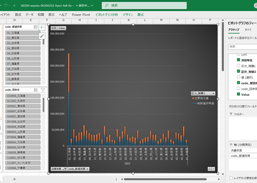Click the 主要地方道 legend entry
This screenshot has width=257, height=183.
point(200,98)
